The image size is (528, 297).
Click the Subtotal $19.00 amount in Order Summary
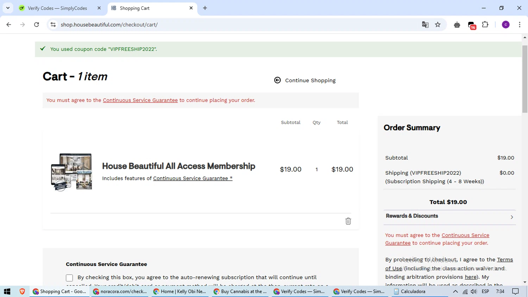pos(505,158)
